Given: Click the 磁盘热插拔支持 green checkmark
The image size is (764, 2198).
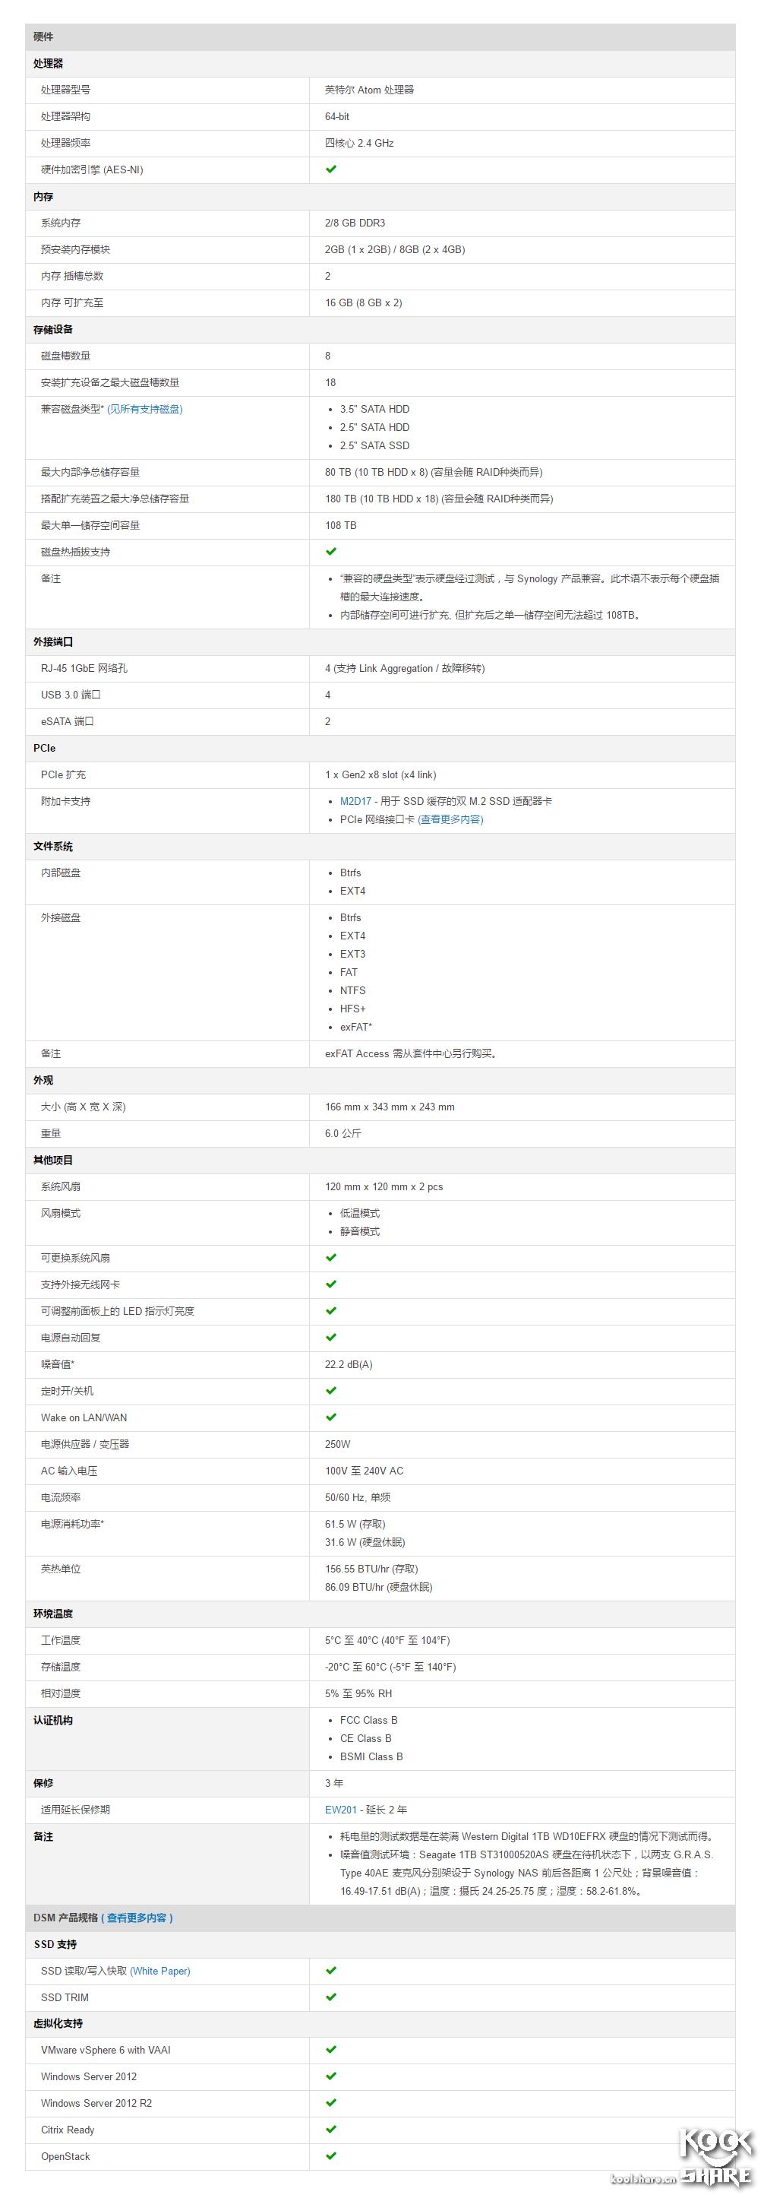Looking at the screenshot, I should (x=331, y=551).
